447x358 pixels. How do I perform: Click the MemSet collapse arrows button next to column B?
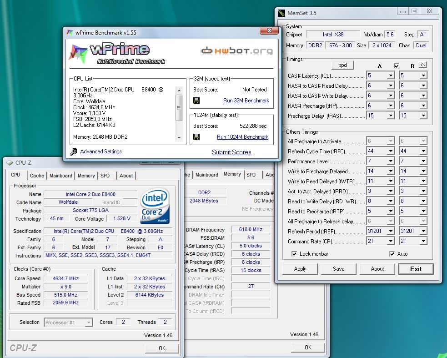pos(423,65)
